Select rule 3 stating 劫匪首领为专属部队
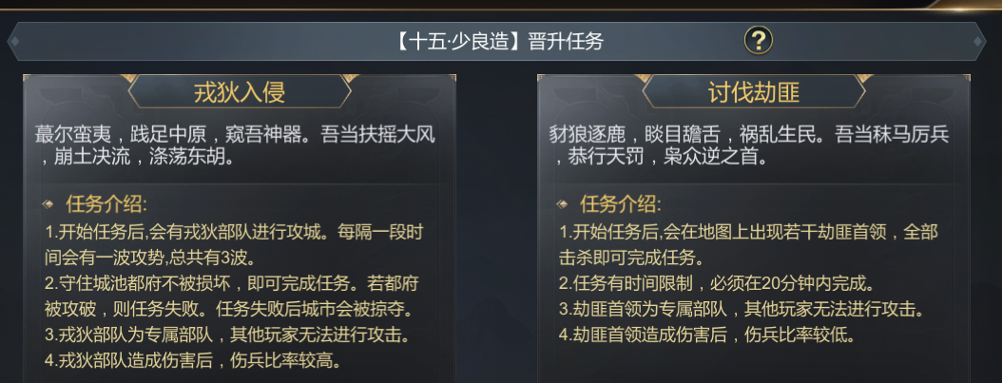Screen dimensions: 1002x383 point(742,310)
